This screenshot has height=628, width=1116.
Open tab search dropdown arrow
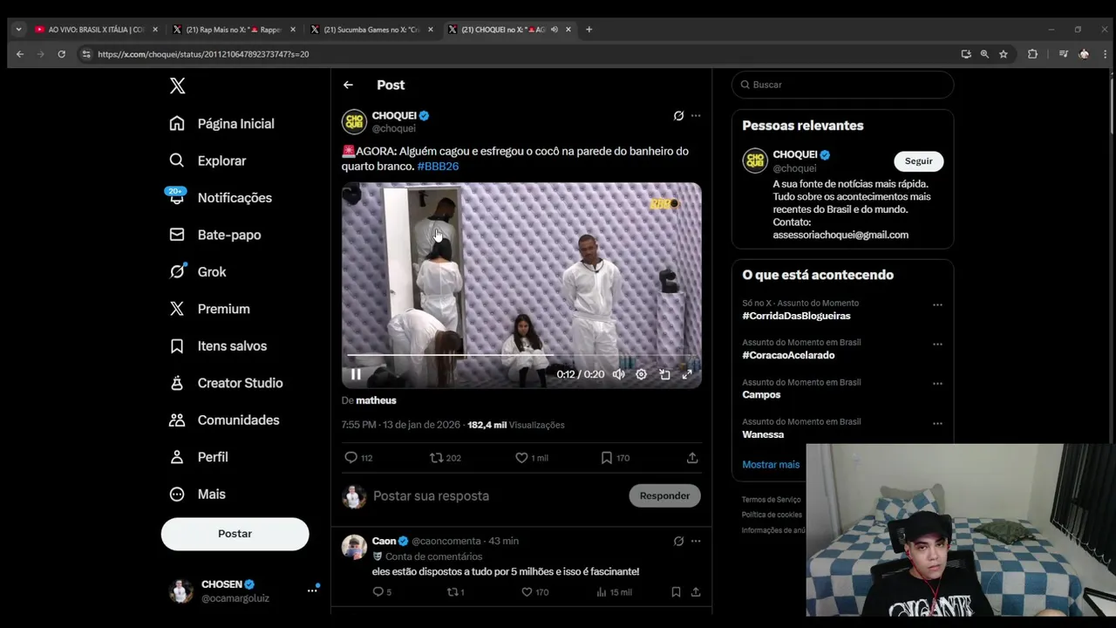pyautogui.click(x=18, y=30)
